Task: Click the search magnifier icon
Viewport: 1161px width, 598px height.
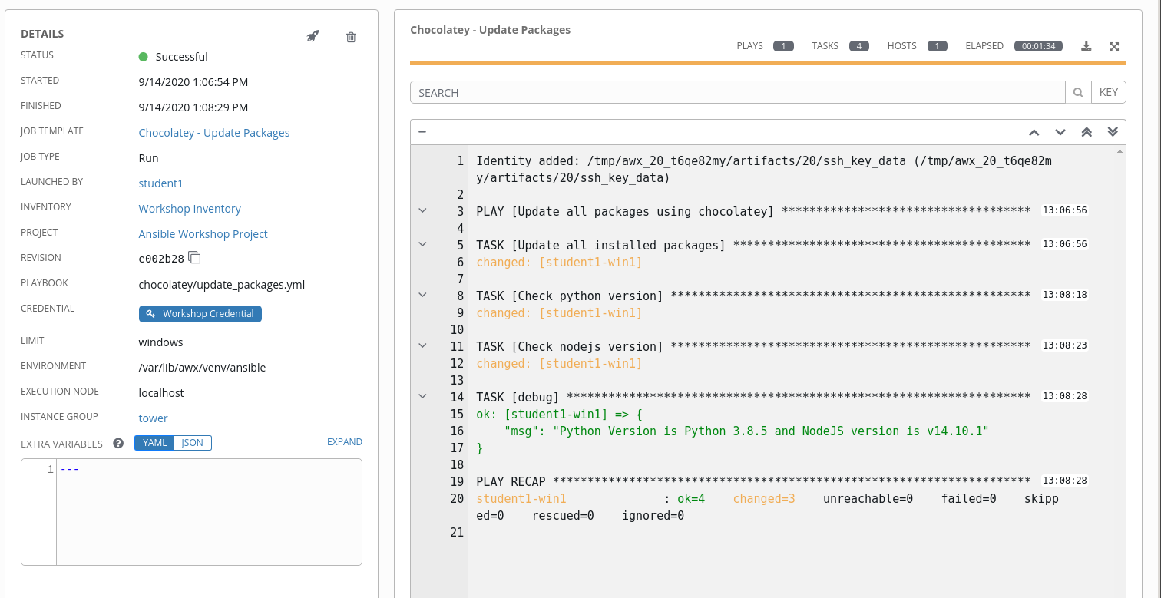Action: click(1078, 92)
